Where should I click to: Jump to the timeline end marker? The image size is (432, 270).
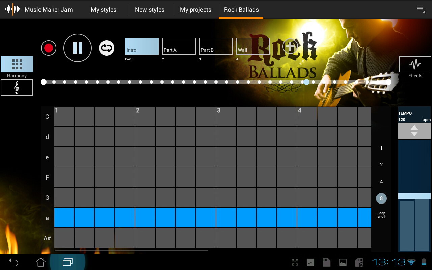tap(388, 82)
